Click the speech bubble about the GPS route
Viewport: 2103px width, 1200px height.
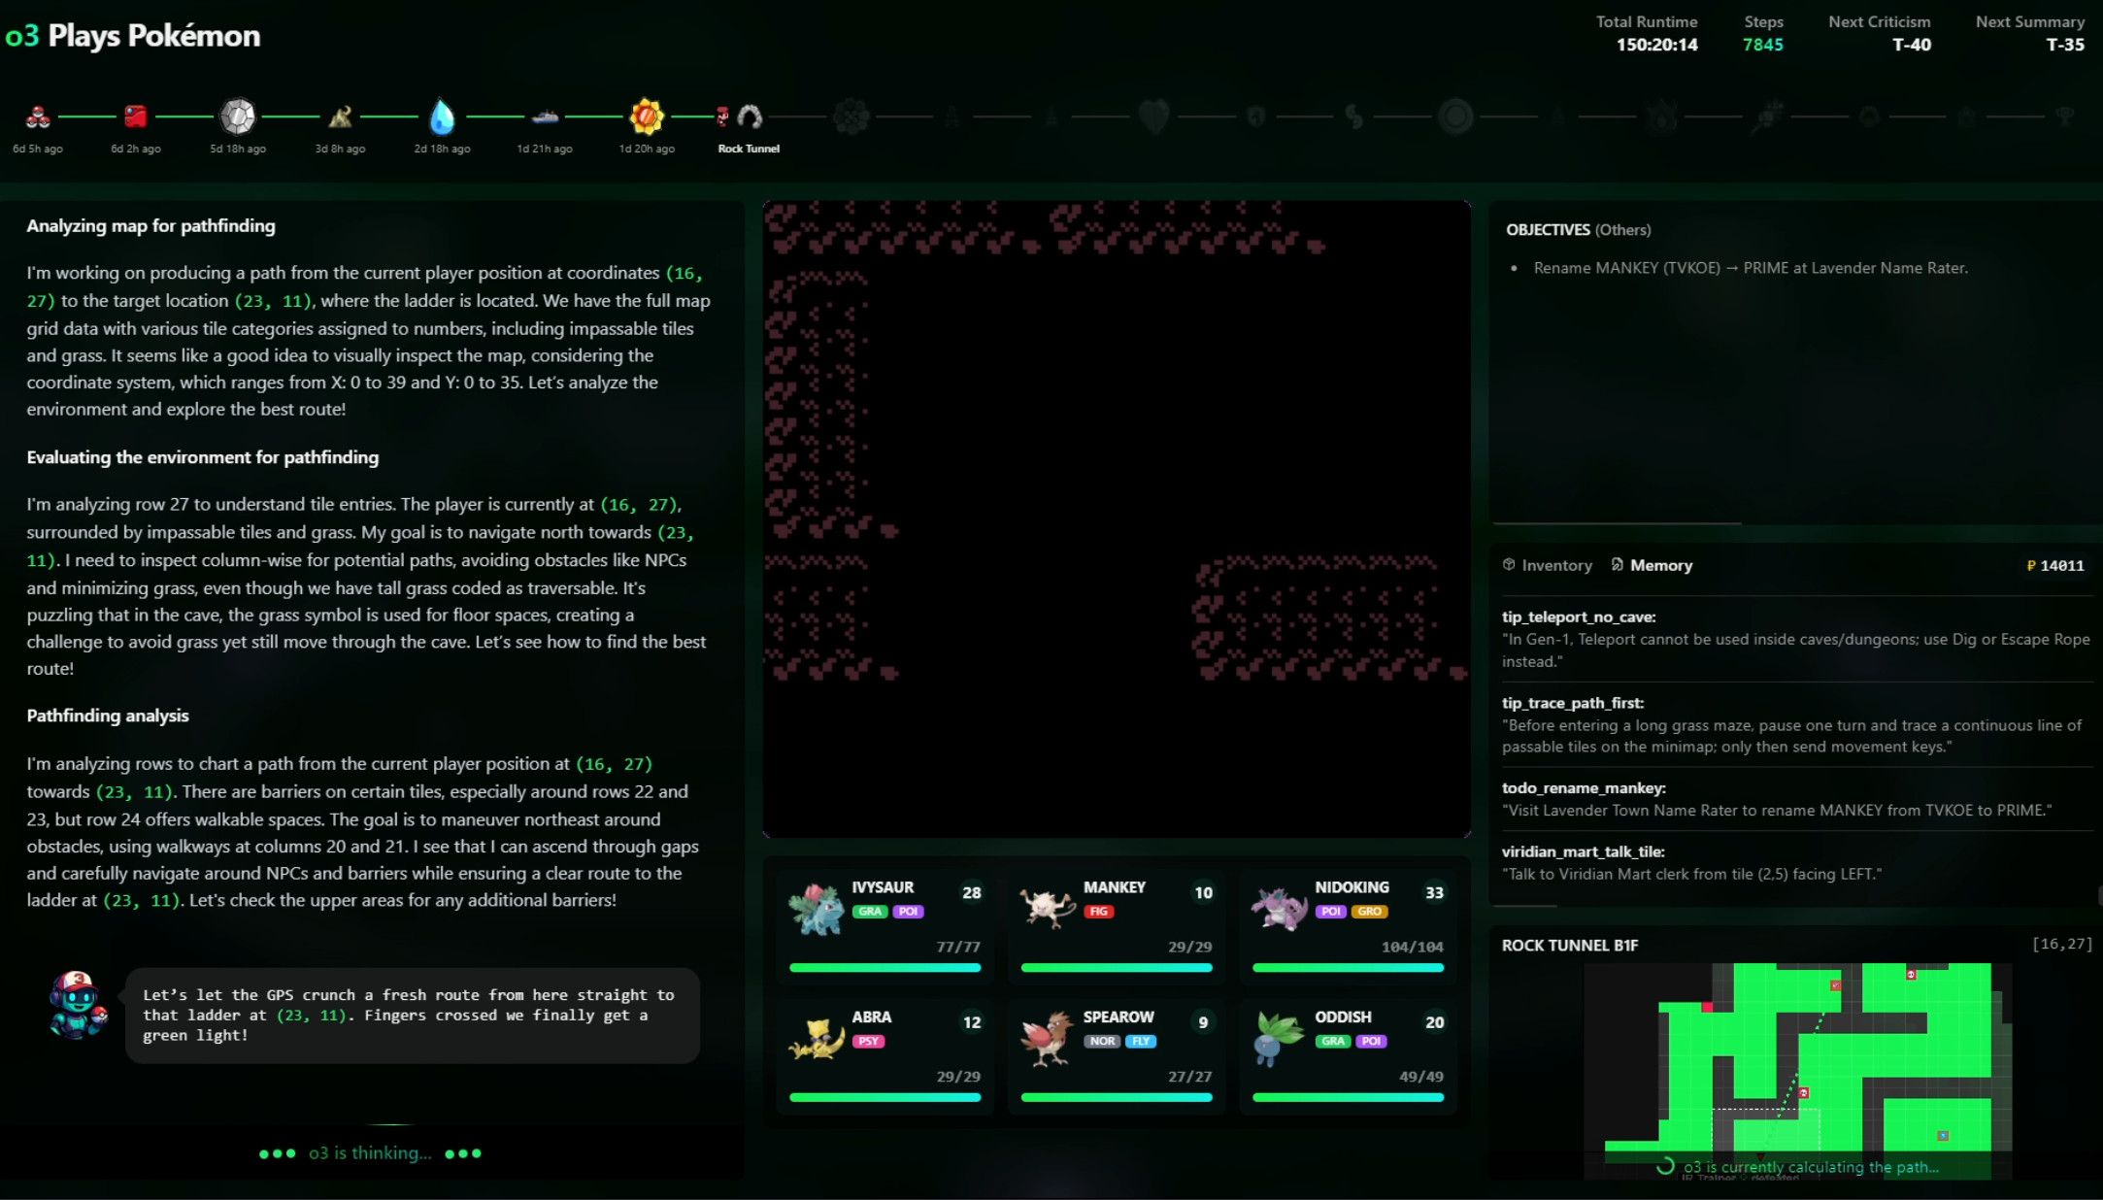point(413,1016)
